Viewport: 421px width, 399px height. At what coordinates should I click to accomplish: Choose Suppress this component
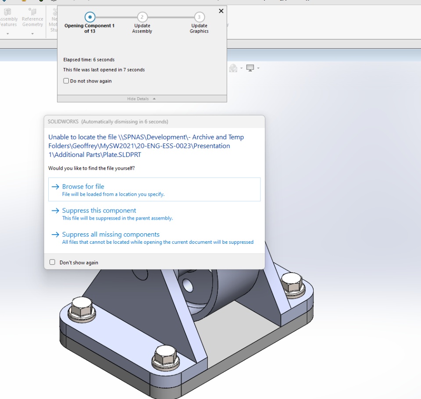tap(154, 214)
